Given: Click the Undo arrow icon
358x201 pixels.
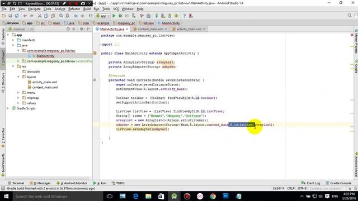Looking at the screenshot, I should click(x=25, y=16).
